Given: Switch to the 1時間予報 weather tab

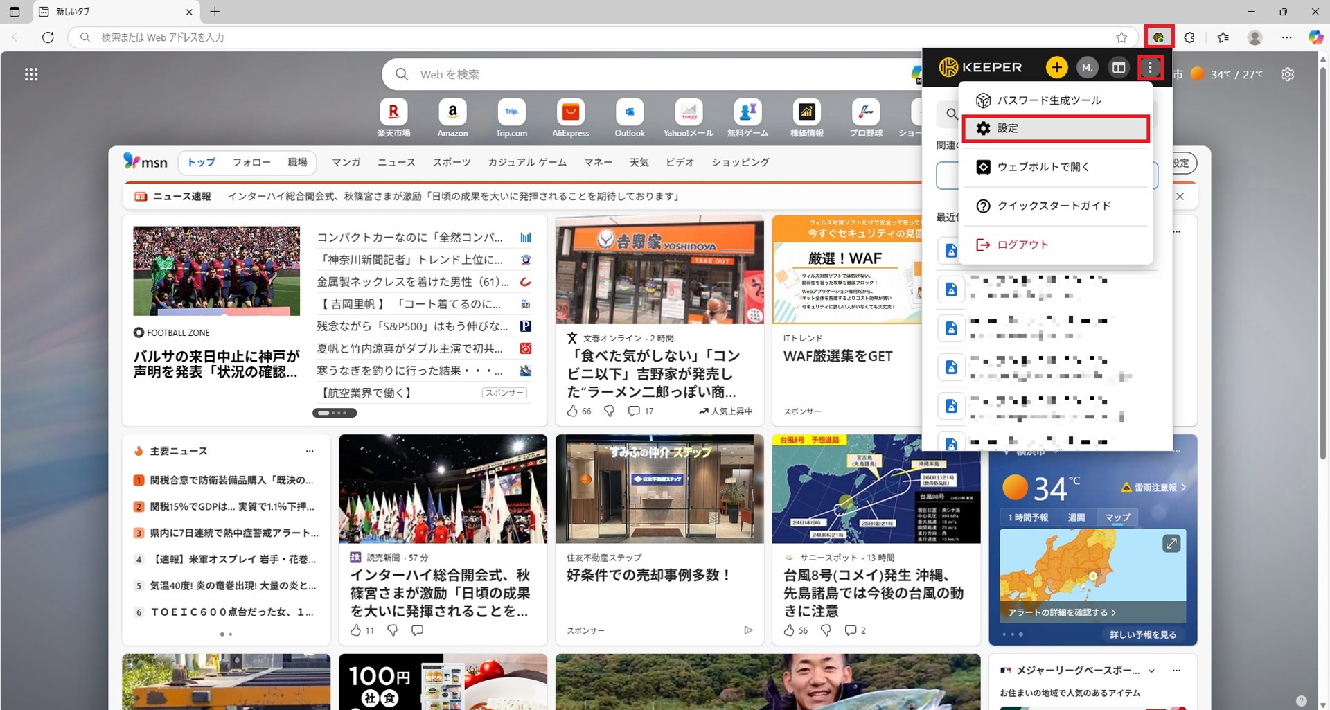Looking at the screenshot, I should pyautogui.click(x=1028, y=517).
